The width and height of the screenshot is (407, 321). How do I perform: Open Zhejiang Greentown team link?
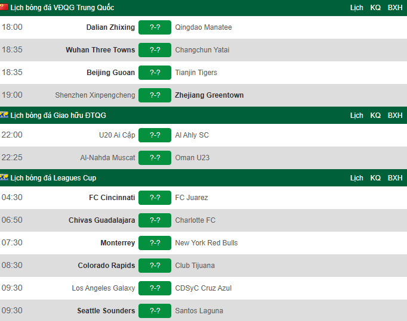point(209,95)
